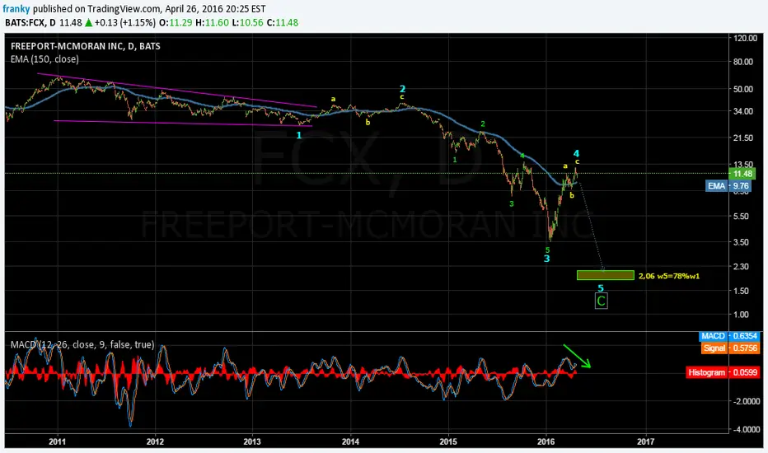Viewport: 768px width, 453px height.
Task: Click the 2012 label on time axis
Action: [155, 441]
